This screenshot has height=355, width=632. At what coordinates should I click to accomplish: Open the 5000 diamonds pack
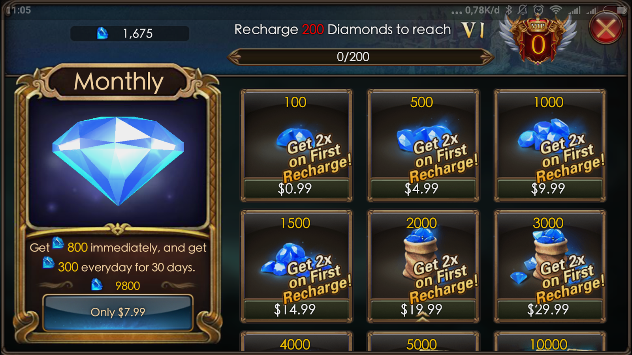coord(423,342)
